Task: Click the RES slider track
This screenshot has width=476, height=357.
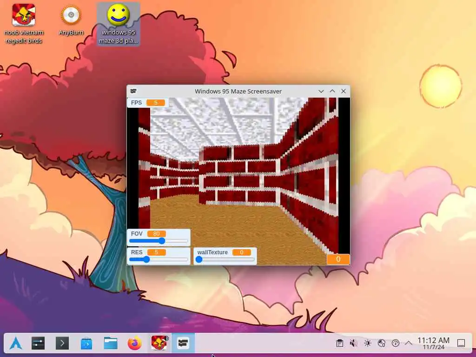Action: tap(159, 259)
